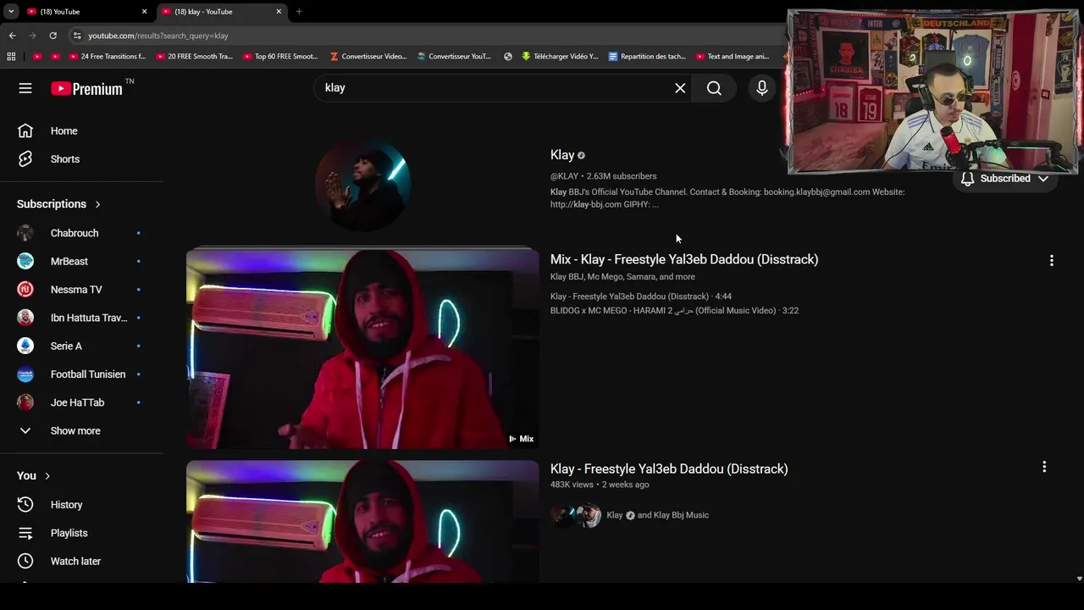Click the BLIDOG x MC MEGO HARAMI 2 track
The width and height of the screenshot is (1084, 610).
point(674,311)
